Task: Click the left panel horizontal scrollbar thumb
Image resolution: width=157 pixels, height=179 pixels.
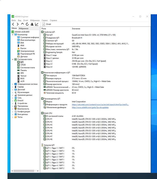Action: (x=24, y=171)
